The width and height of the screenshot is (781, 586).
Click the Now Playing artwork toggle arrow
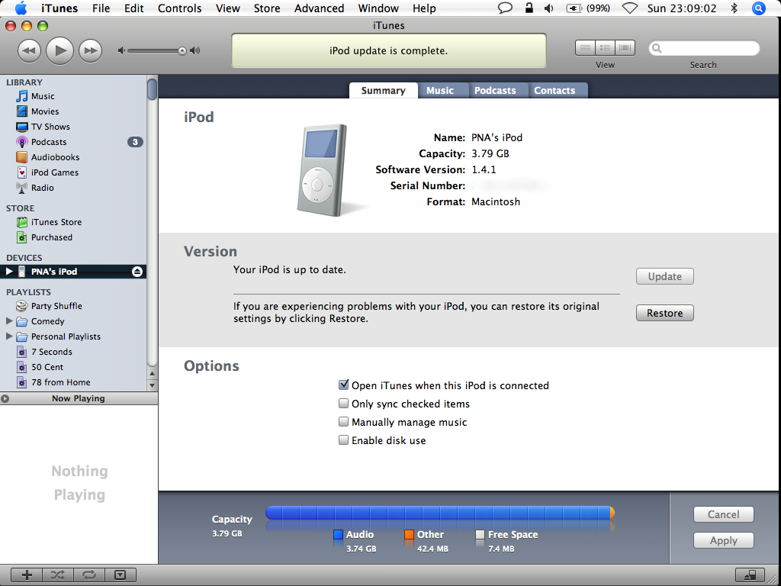pyautogui.click(x=5, y=398)
